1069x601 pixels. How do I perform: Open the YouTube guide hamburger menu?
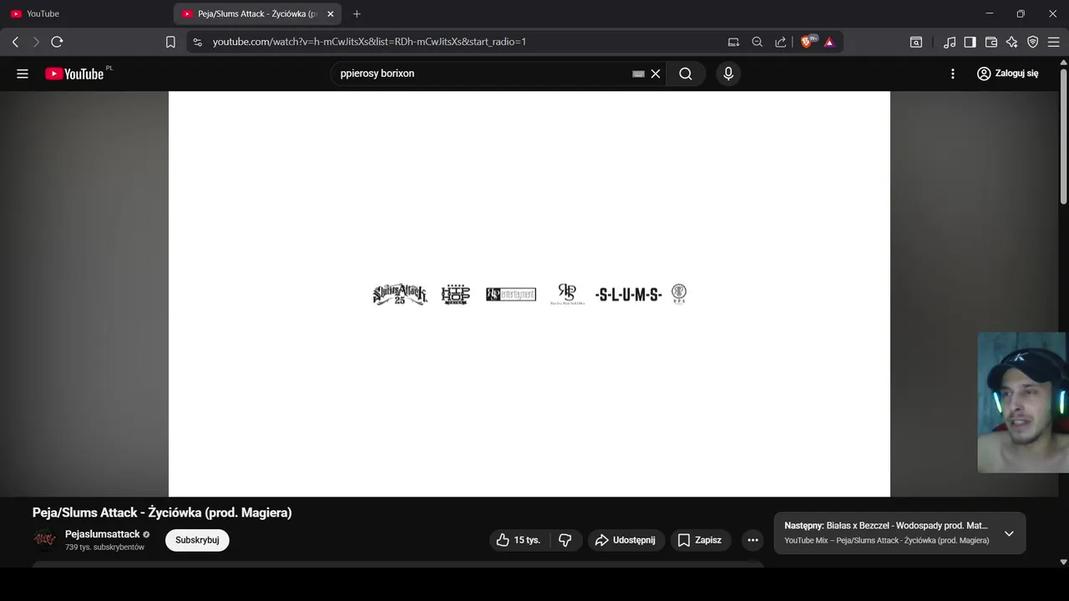pyautogui.click(x=23, y=73)
